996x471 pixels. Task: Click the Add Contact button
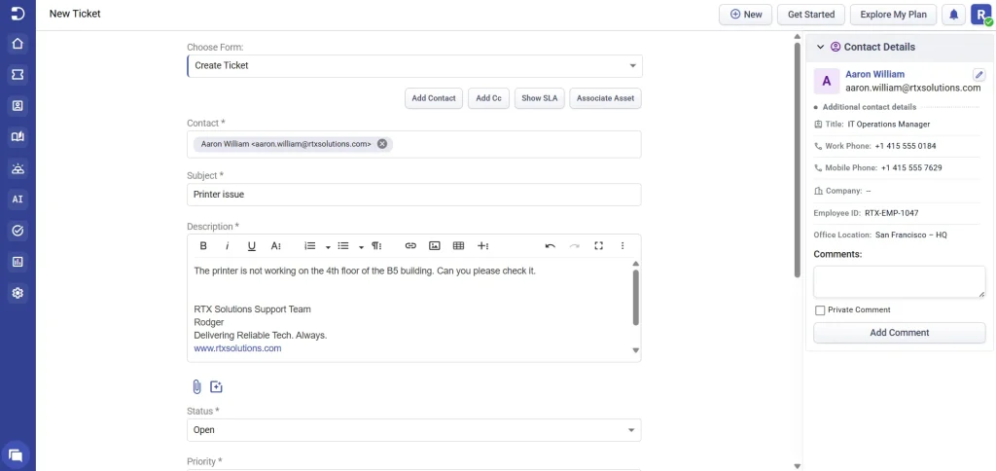(434, 98)
